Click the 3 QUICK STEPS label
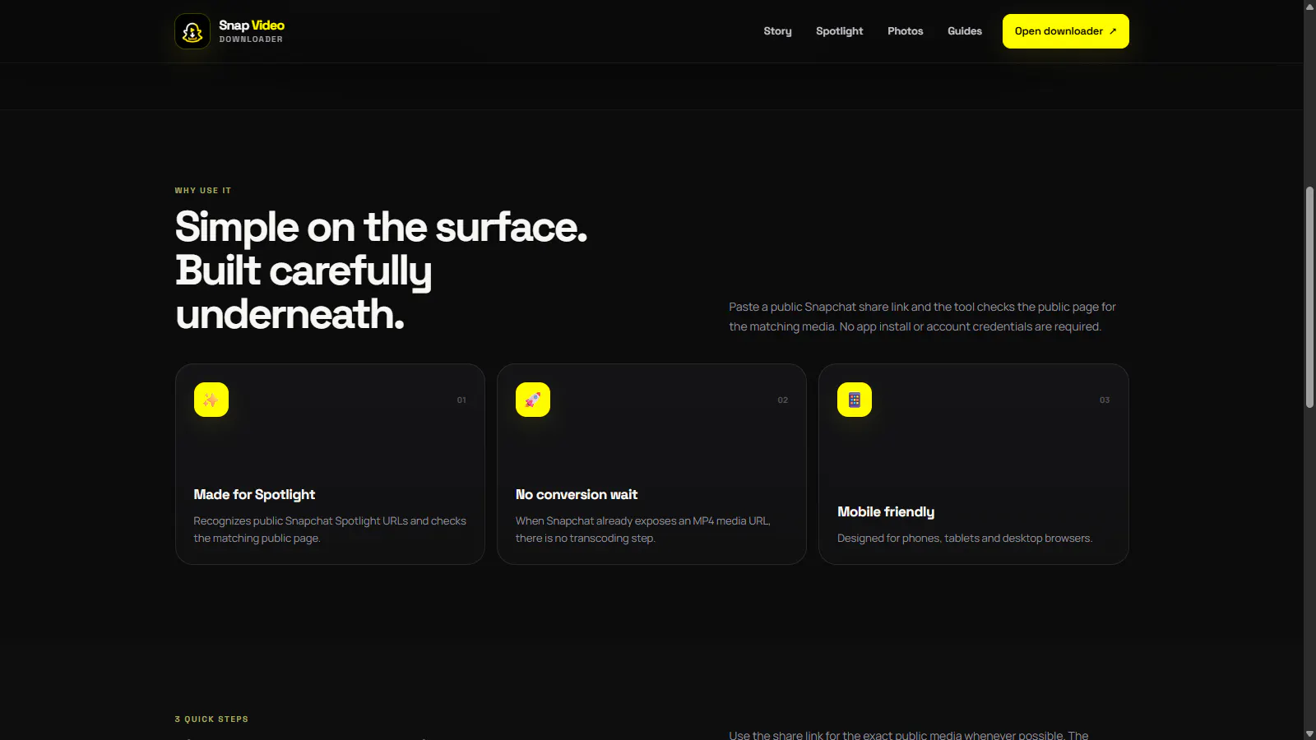1316x740 pixels. click(x=211, y=719)
